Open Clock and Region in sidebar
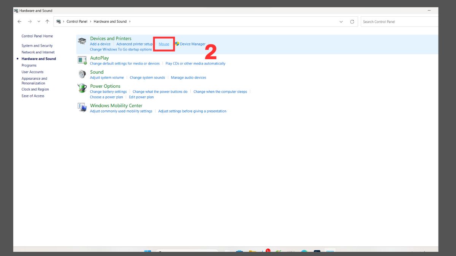 click(35, 90)
